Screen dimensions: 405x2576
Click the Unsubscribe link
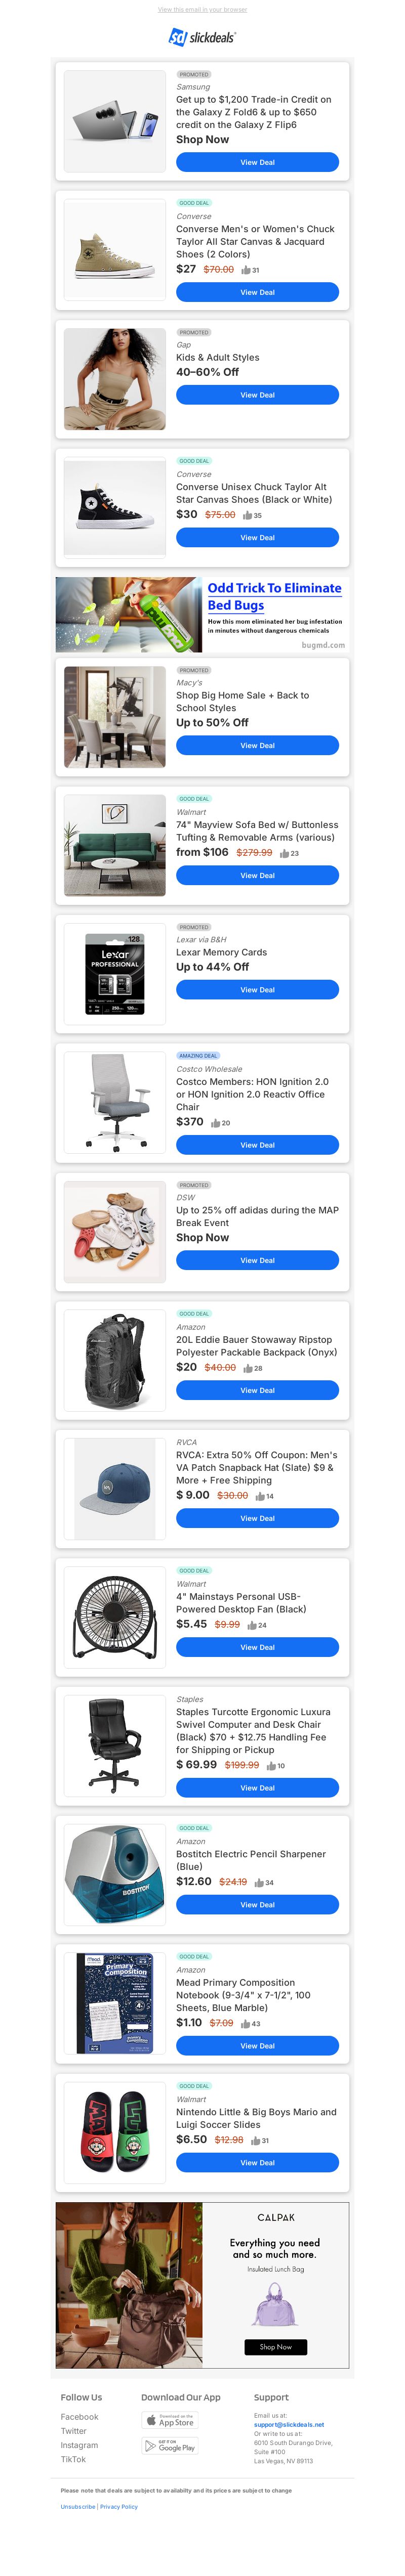(78, 2507)
